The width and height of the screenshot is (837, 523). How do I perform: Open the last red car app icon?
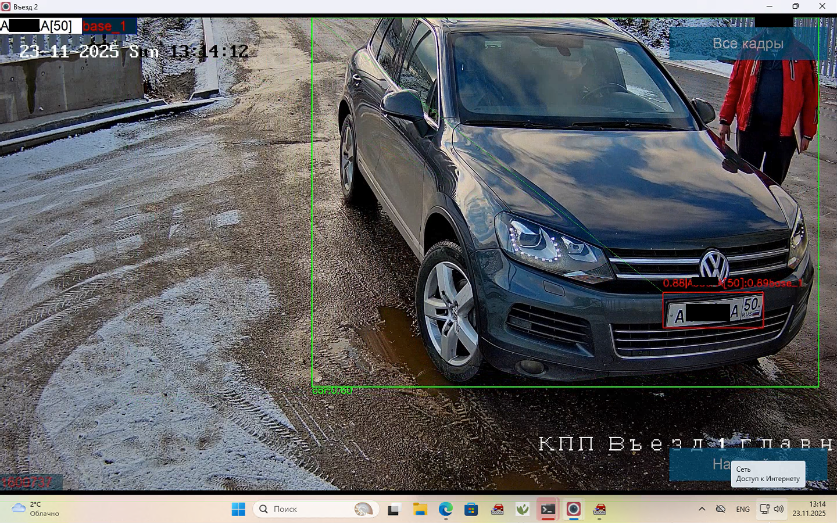pyautogui.click(x=599, y=510)
